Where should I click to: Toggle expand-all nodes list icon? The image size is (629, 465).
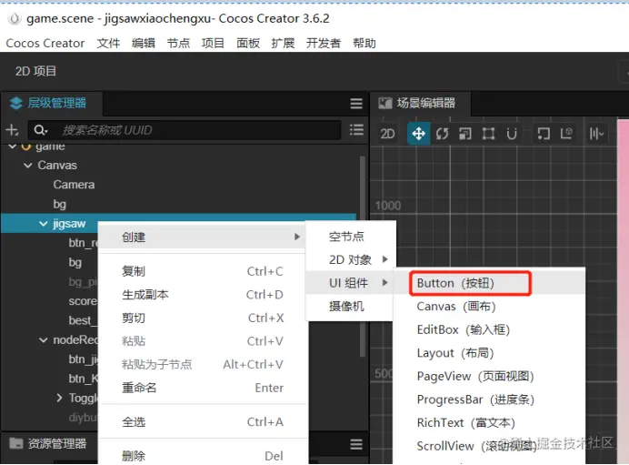coord(356,130)
